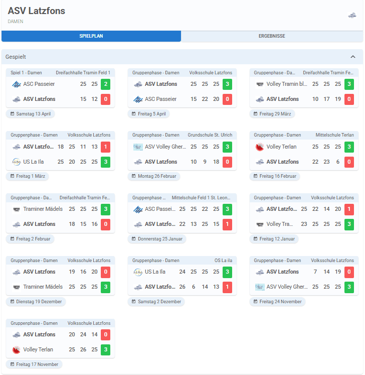
Task: Open ASC Passeier team link in 5 April match
Action: (x=160, y=99)
